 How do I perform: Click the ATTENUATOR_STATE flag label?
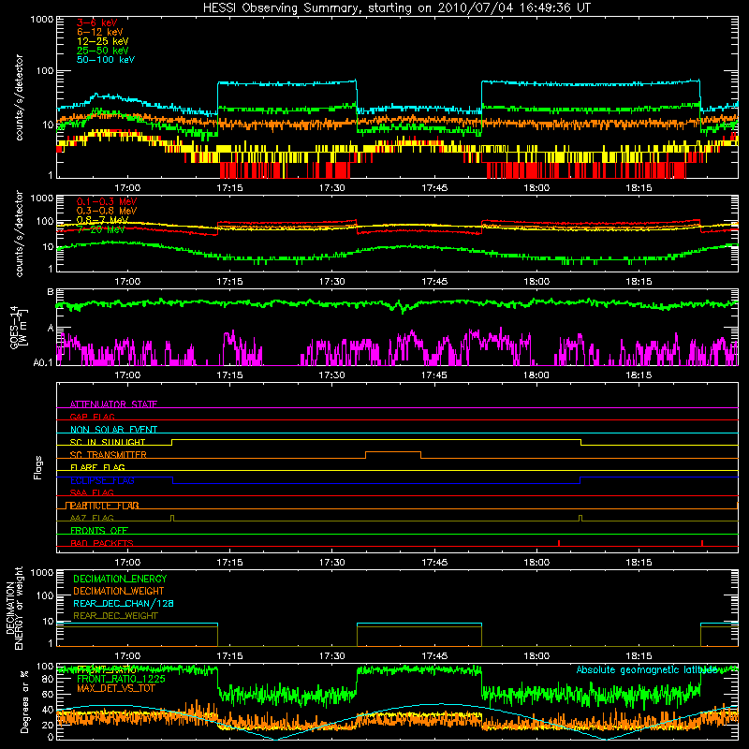(113, 404)
